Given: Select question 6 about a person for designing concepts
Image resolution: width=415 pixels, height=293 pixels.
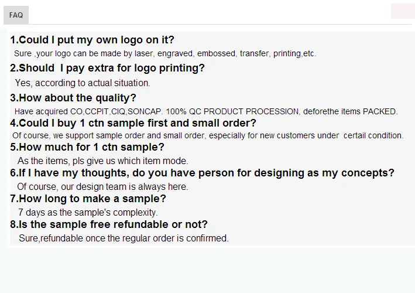Looking at the screenshot, I should (202, 173).
